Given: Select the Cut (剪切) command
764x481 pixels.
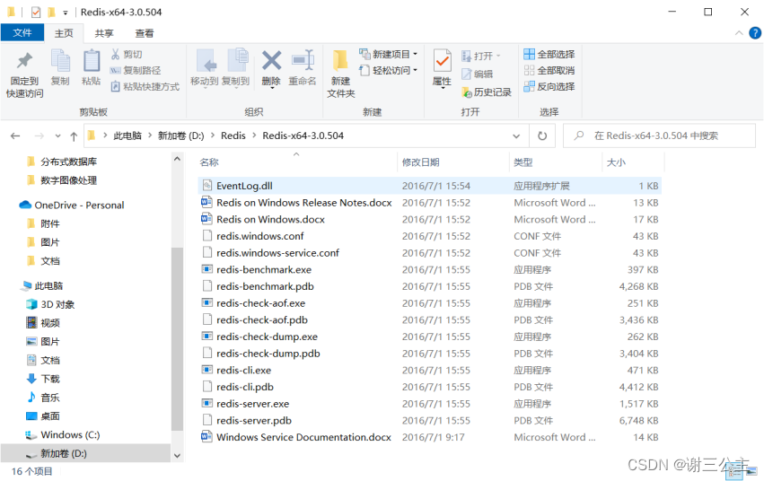Looking at the screenshot, I should pos(127,54).
